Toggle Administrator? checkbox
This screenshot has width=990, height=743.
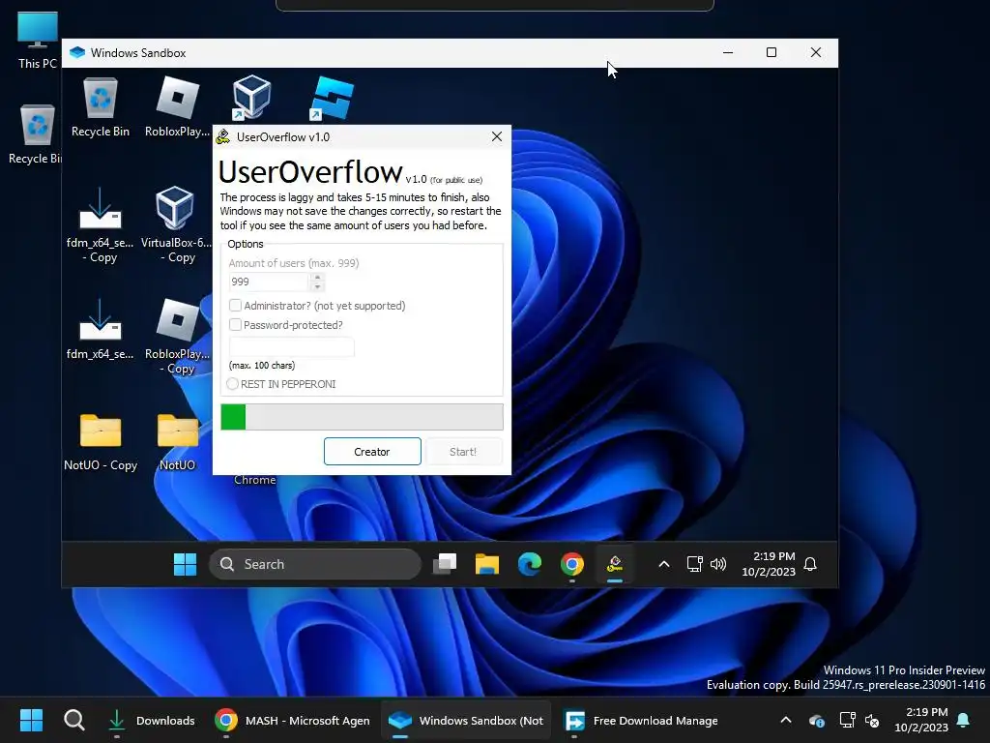point(235,305)
